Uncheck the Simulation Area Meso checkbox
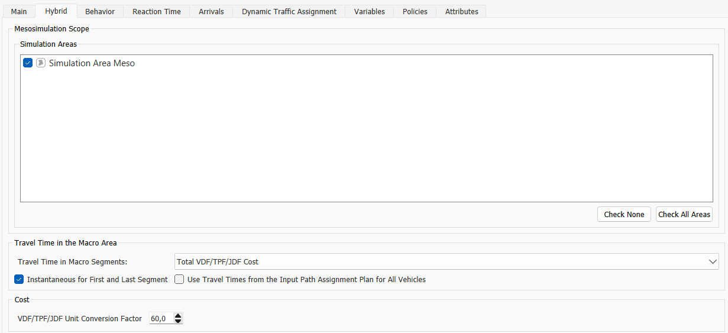This screenshot has width=728, height=333. [x=28, y=63]
